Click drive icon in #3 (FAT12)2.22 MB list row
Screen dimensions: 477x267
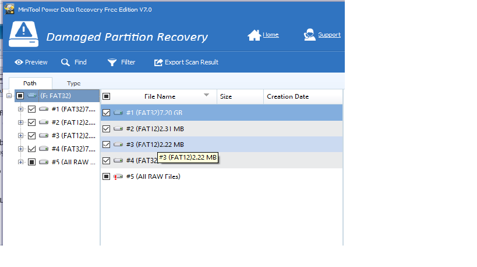click(118, 145)
